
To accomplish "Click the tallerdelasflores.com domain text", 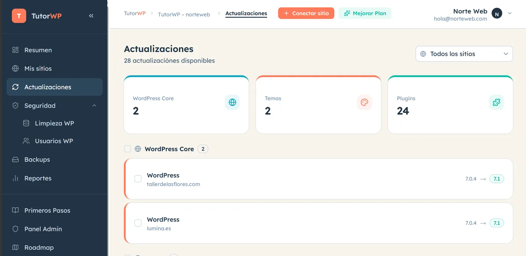I will click(x=173, y=184).
